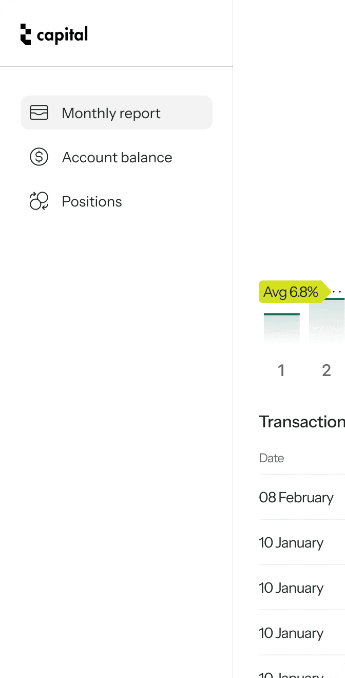The height and width of the screenshot is (678, 345).
Task: Navigate to the Positions page
Action: (92, 201)
